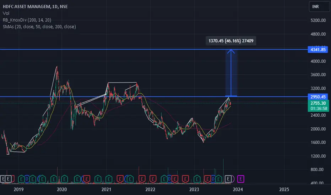Click the green E marker above the 2021 label
This screenshot has width=331, height=195.
pyautogui.click(x=109, y=179)
